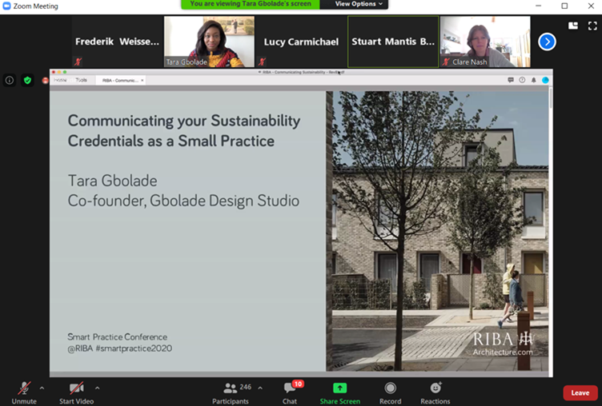602x406 pixels.
Task: Click the red recording indicator icon
Action: tap(46, 80)
